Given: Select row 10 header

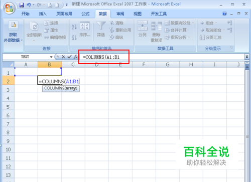Looking at the screenshot, I should 8,149.
